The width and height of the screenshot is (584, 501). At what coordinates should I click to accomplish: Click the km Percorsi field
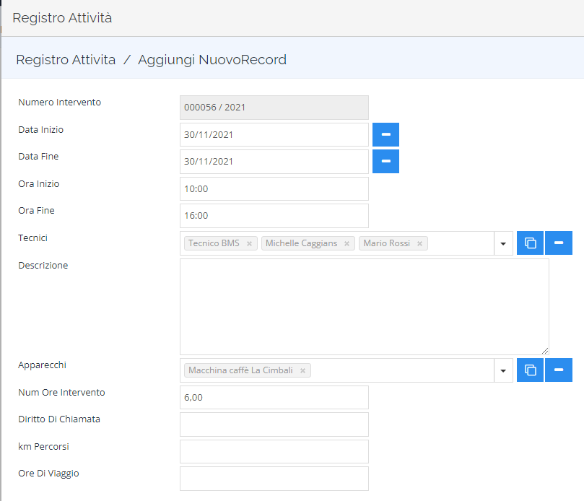[x=274, y=451]
